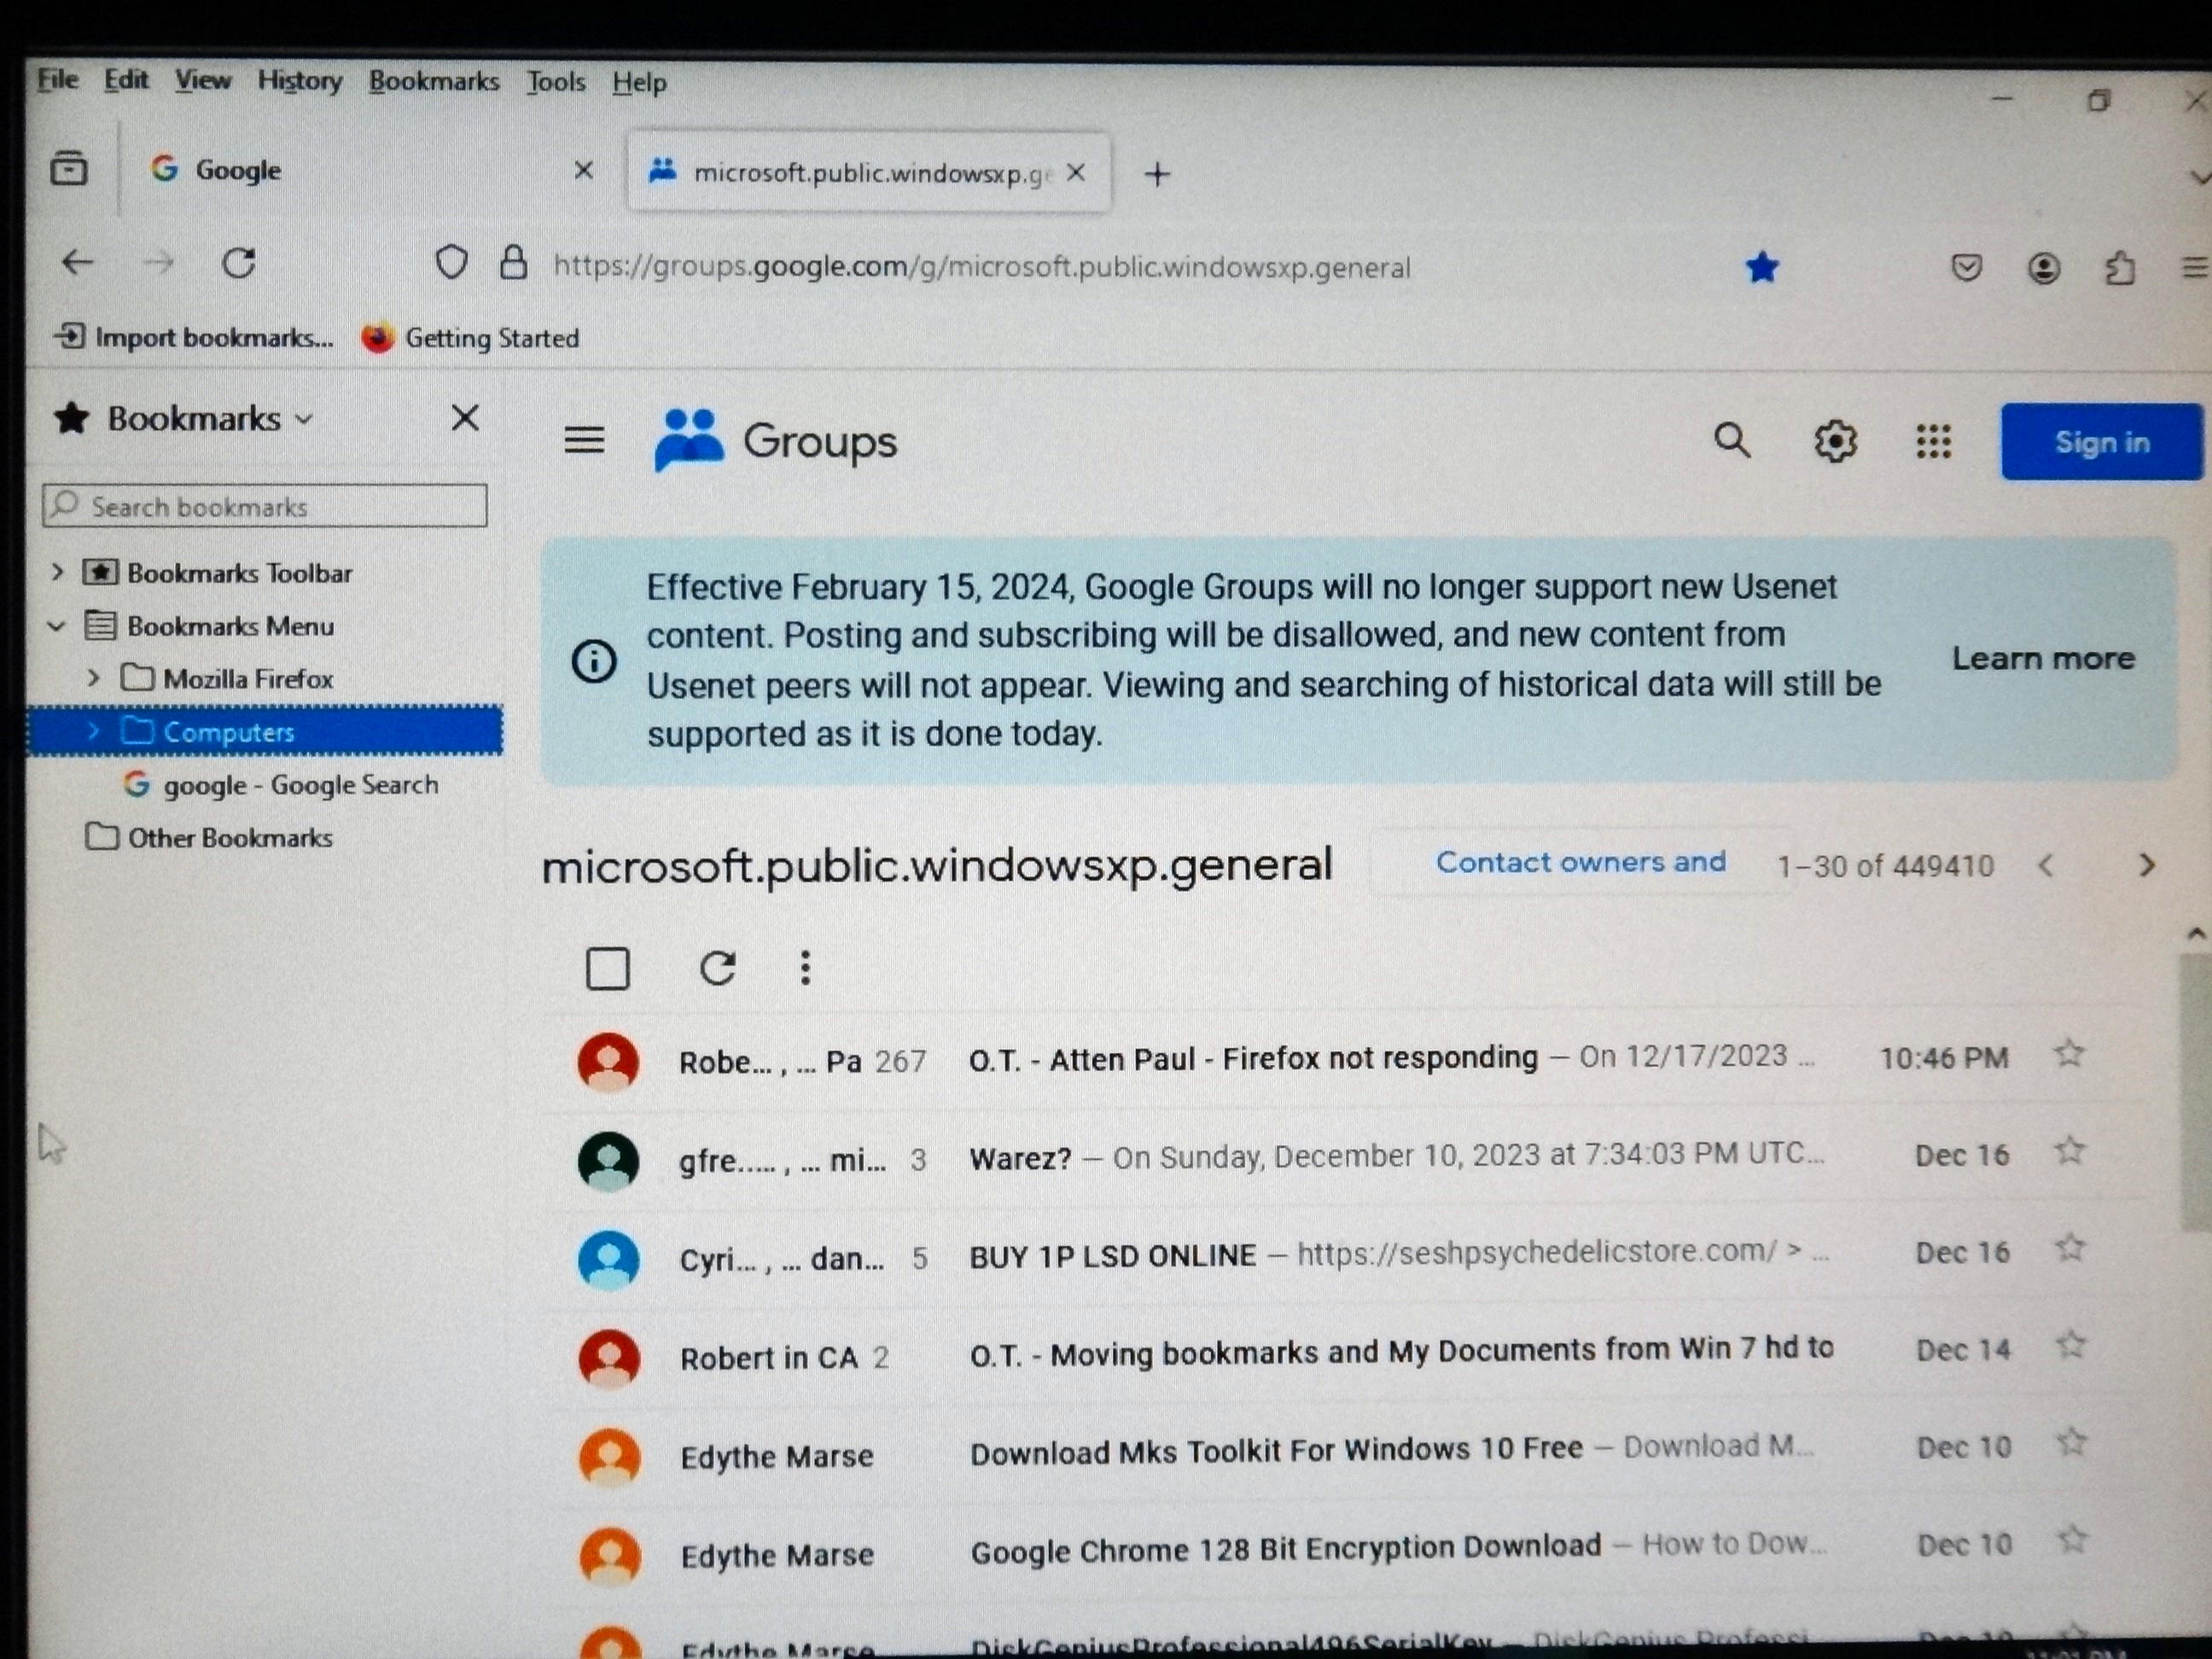
Task: Toggle the blue bookmark star
Action: 1762,267
